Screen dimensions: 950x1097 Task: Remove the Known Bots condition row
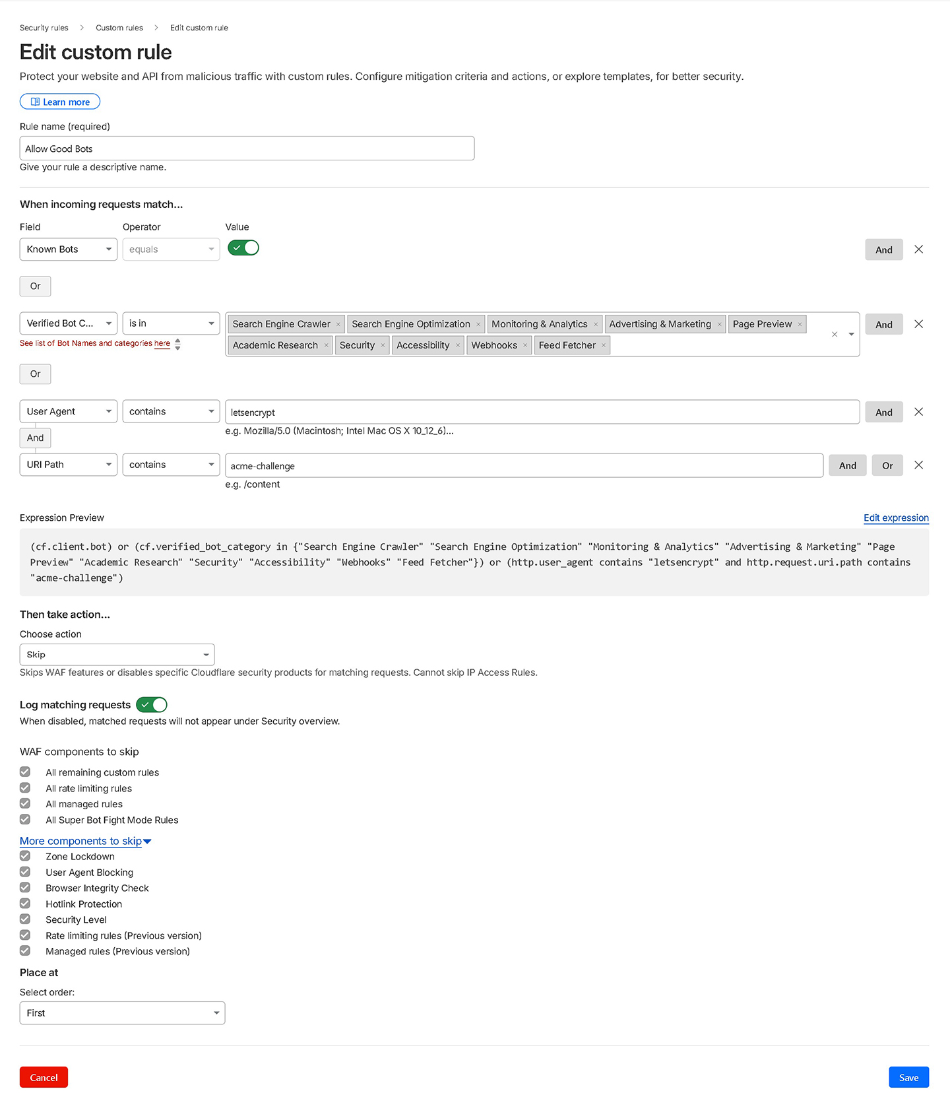click(x=918, y=249)
